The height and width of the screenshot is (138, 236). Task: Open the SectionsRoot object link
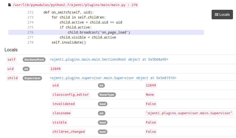[x=109, y=60]
